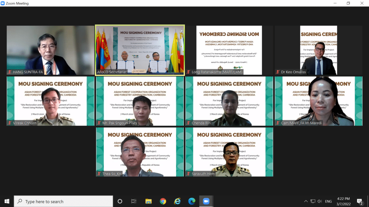Open Task View on the taskbar

[134, 201]
